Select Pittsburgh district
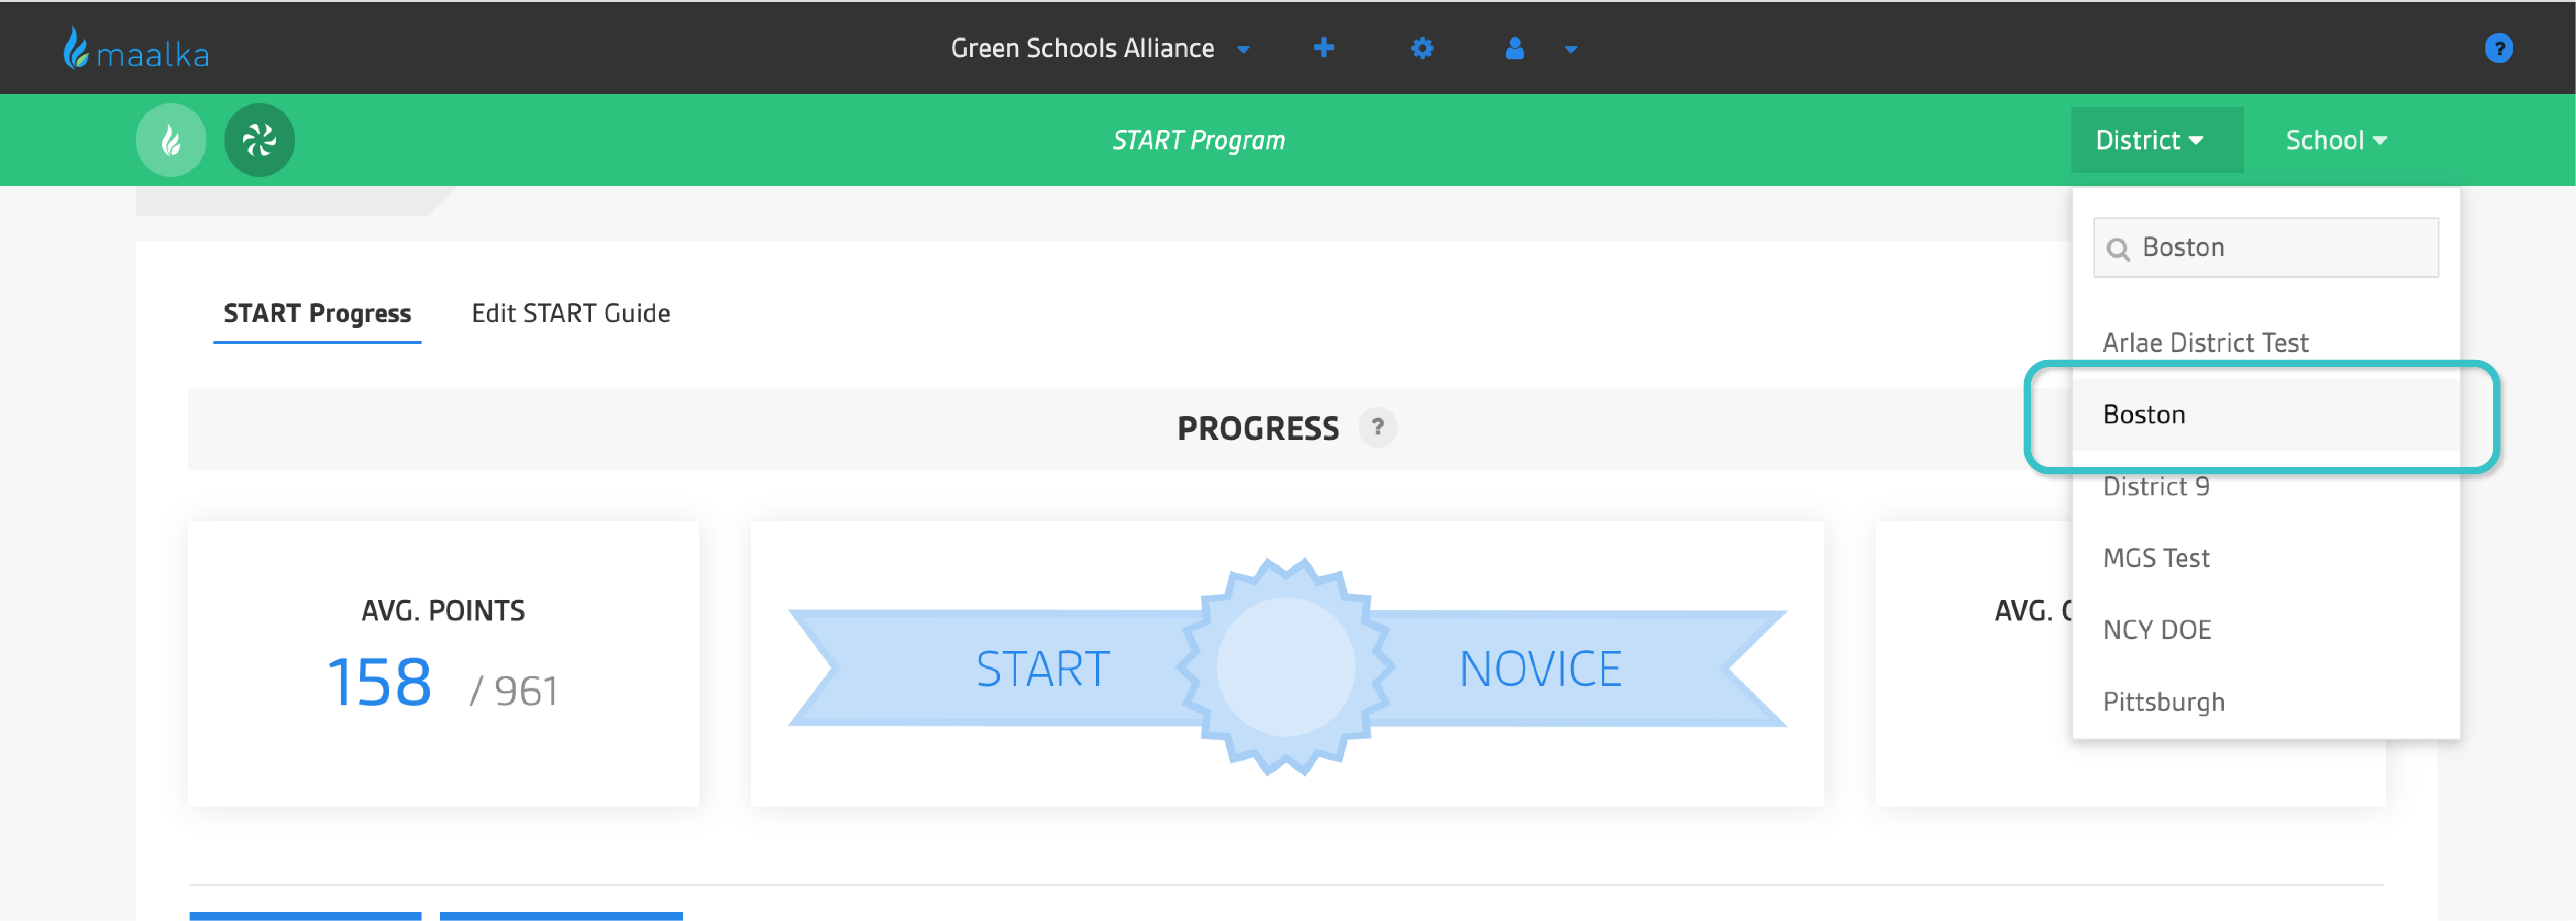 [2265, 702]
